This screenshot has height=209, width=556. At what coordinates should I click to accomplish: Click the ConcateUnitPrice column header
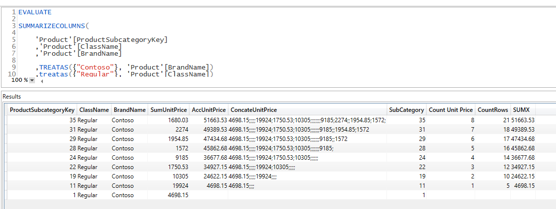click(x=308, y=110)
